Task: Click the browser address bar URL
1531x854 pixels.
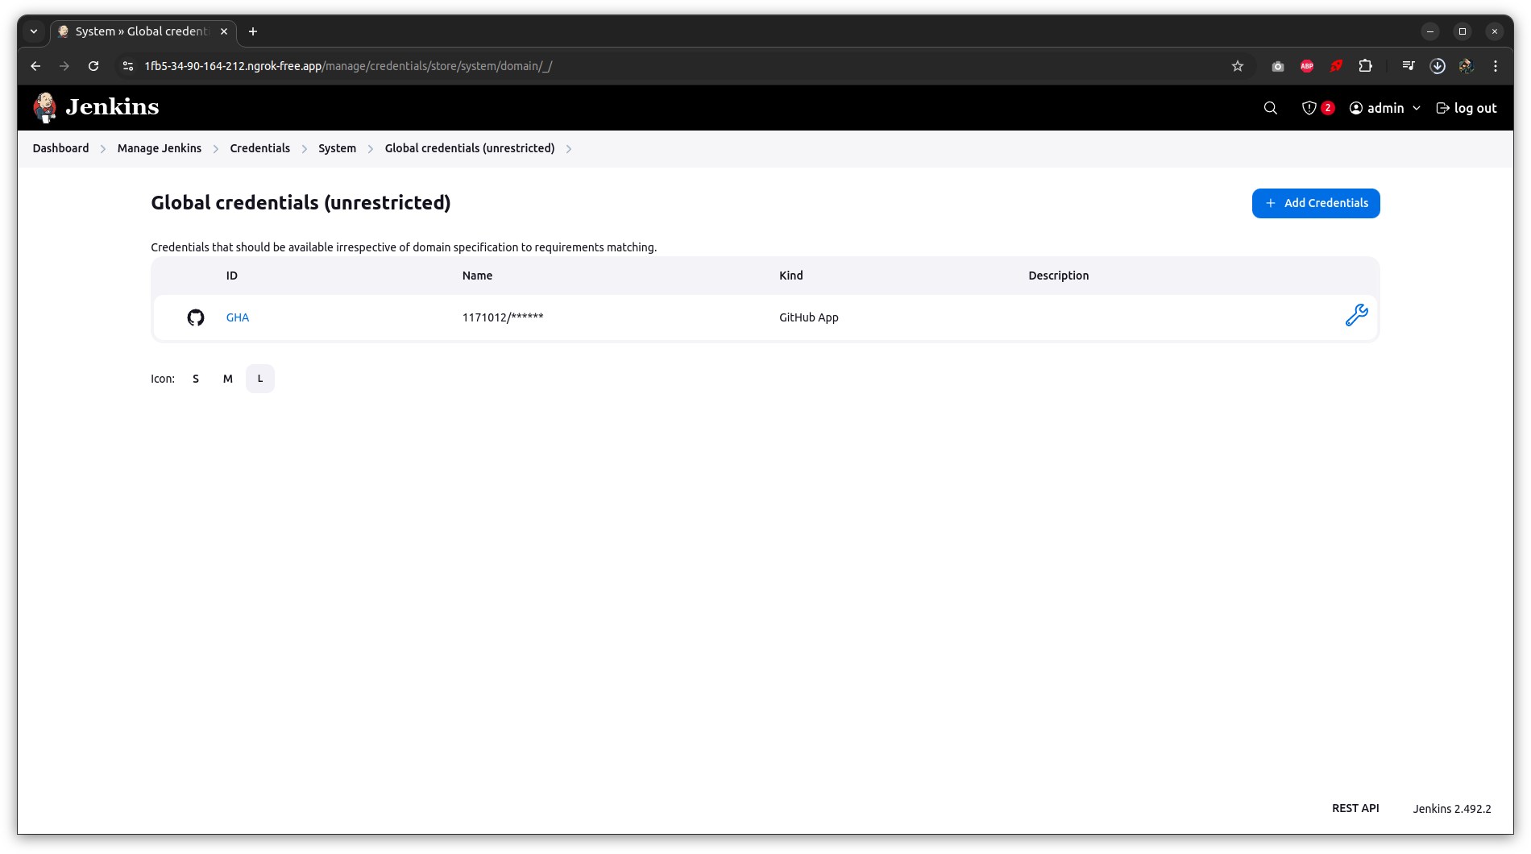Action: pyautogui.click(x=348, y=66)
